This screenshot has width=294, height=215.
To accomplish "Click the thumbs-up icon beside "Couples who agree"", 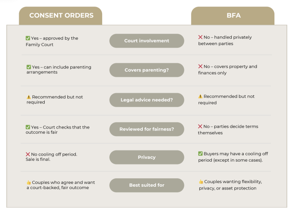I will pyautogui.click(x=28, y=182).
